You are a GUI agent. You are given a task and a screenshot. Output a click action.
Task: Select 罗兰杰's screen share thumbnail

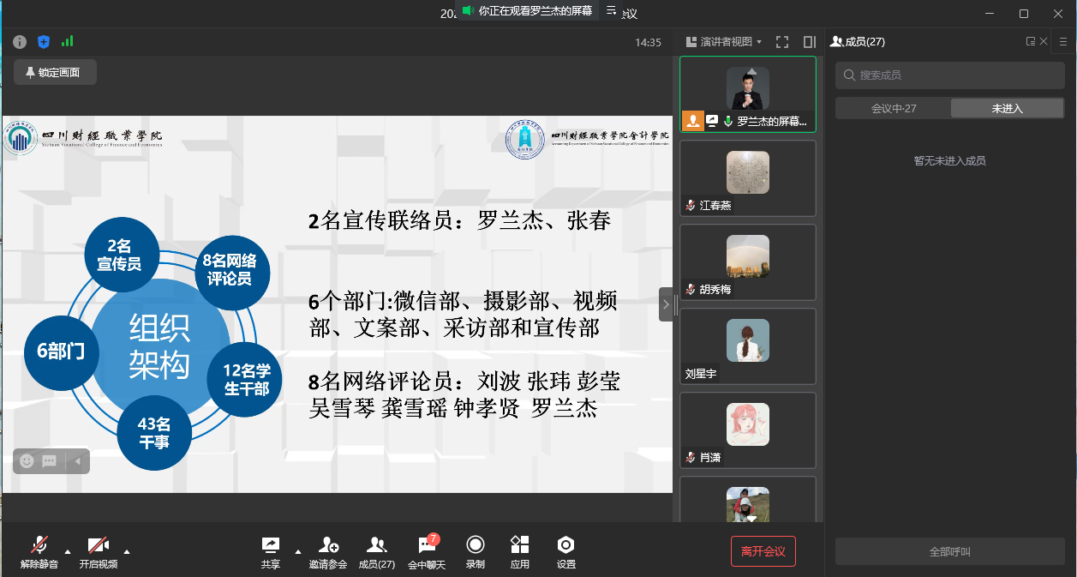click(x=748, y=94)
